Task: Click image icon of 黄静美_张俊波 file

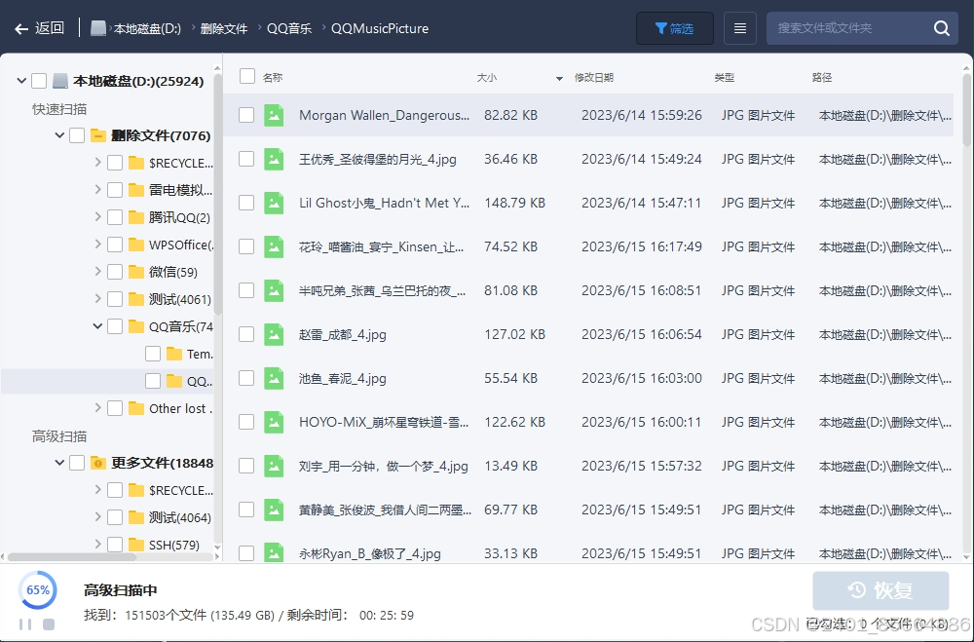Action: [x=274, y=510]
